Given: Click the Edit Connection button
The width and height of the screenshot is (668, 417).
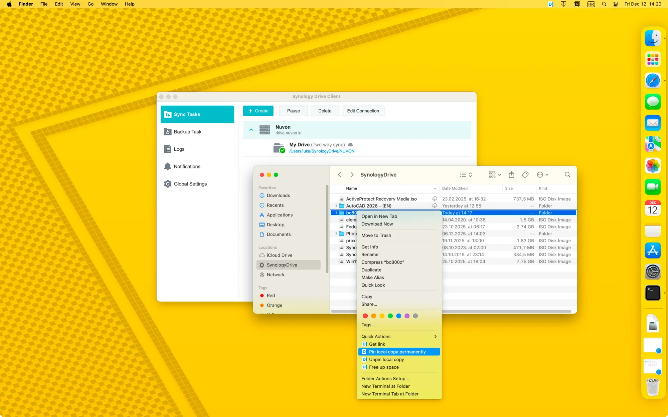Looking at the screenshot, I should (x=363, y=111).
